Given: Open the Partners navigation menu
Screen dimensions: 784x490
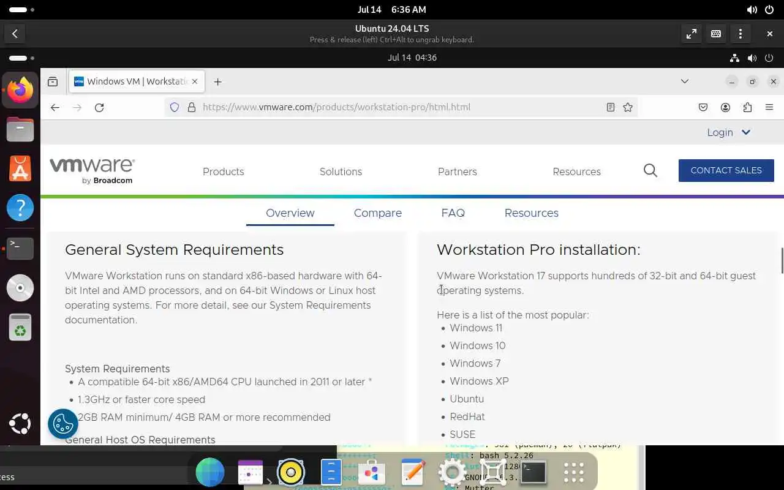Looking at the screenshot, I should [457, 171].
